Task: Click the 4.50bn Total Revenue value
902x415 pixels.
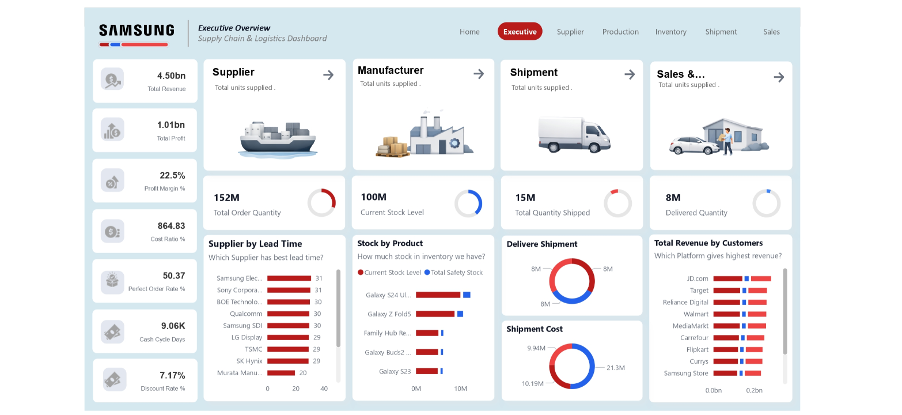Action: (172, 76)
